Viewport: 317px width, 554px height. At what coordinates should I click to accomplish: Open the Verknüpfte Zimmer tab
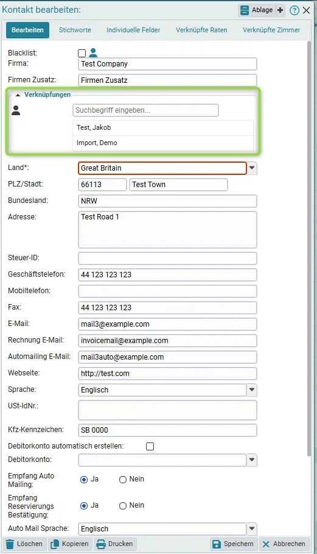point(271,30)
